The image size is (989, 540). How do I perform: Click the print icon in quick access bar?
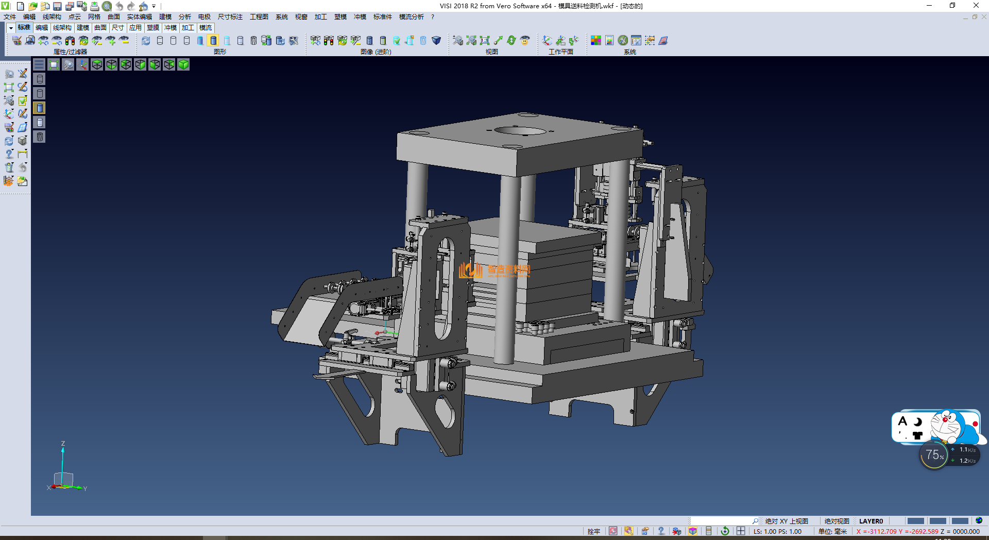95,6
